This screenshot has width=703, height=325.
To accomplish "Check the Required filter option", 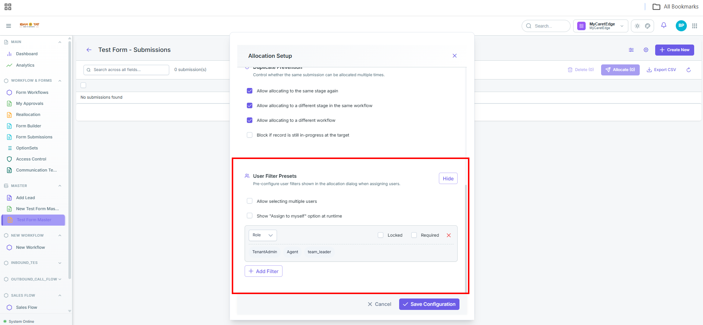I will tap(414, 235).
